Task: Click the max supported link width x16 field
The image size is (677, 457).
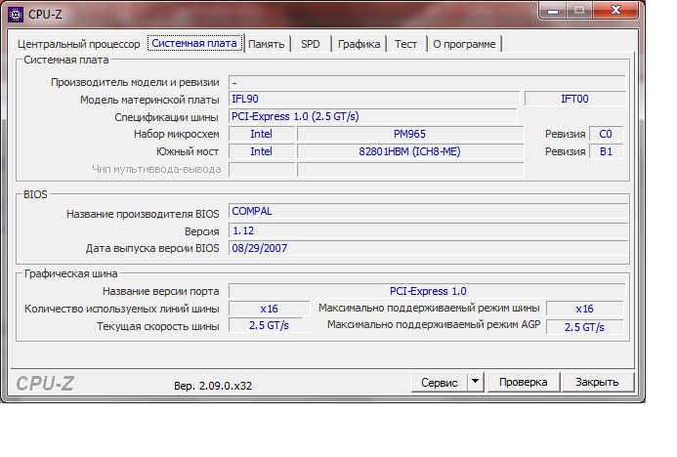Action: [585, 309]
